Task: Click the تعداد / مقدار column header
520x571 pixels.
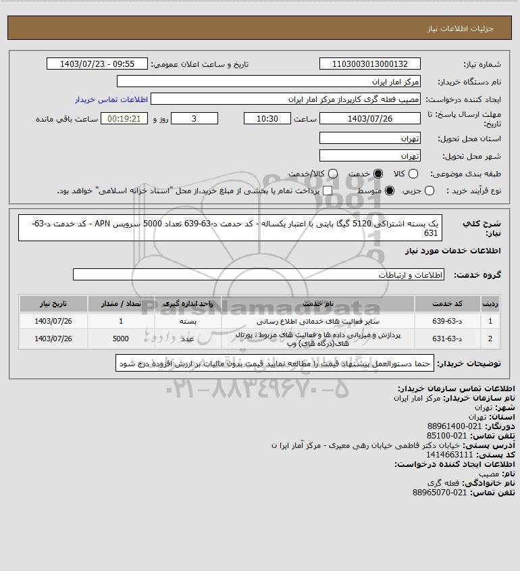Action: (121, 303)
